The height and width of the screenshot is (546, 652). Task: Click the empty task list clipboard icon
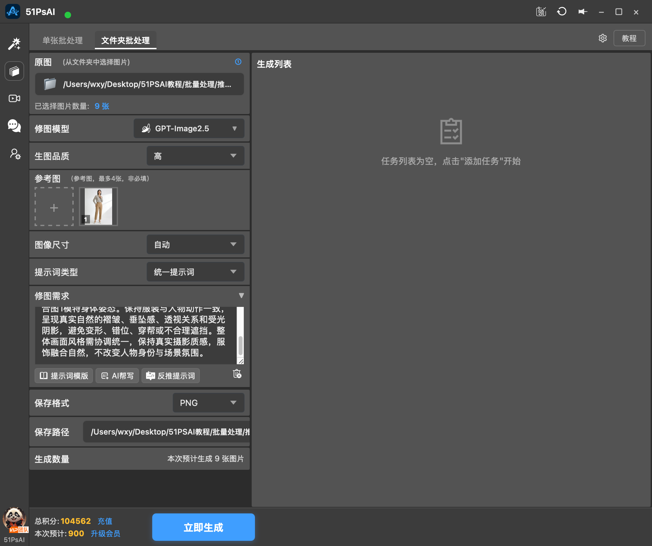451,131
